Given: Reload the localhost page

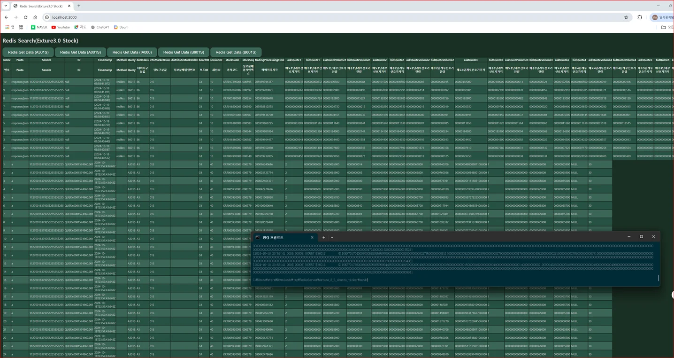Looking at the screenshot, I should point(25,17).
